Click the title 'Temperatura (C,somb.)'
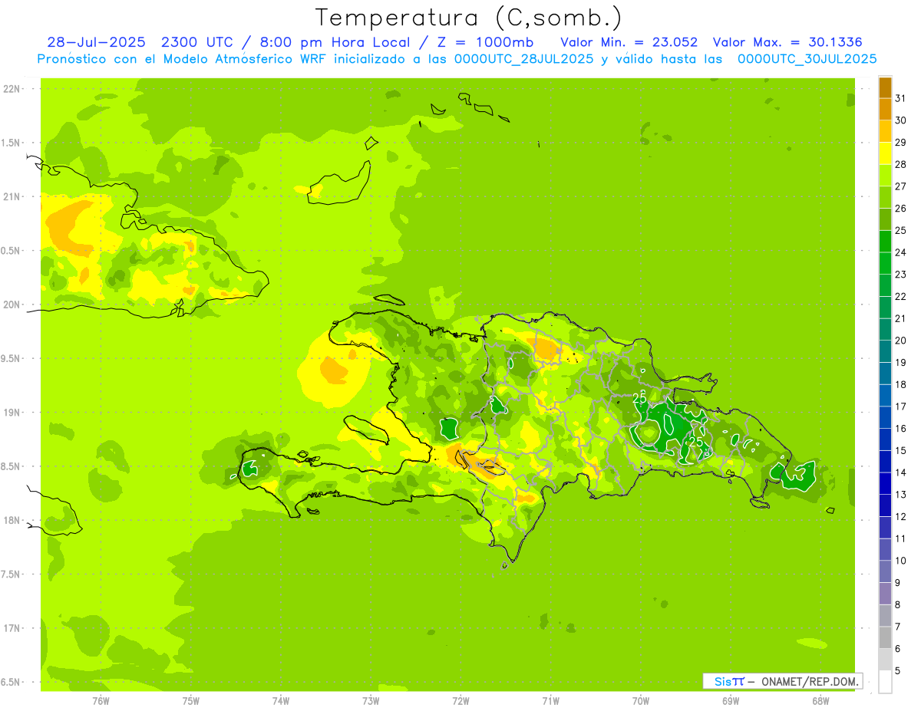The image size is (921, 711). point(469,18)
